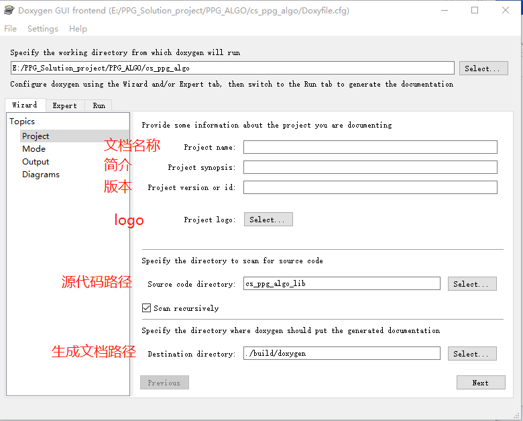
Task: Minimize the Doxygen GUI frontend window
Action: click(445, 10)
